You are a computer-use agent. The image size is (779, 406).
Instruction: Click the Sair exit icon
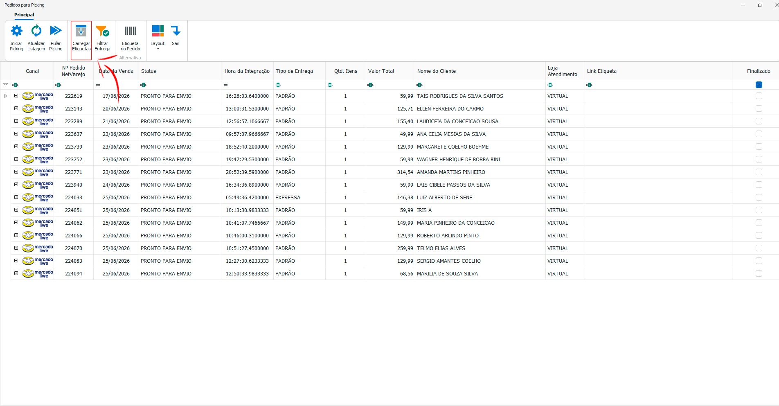click(x=176, y=31)
